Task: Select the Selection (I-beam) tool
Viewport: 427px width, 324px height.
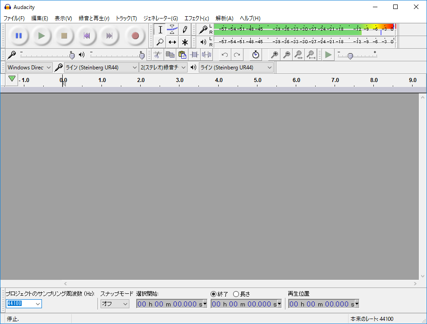Action: (x=160, y=29)
